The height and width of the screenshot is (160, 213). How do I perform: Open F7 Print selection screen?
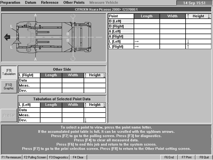coord(187,157)
